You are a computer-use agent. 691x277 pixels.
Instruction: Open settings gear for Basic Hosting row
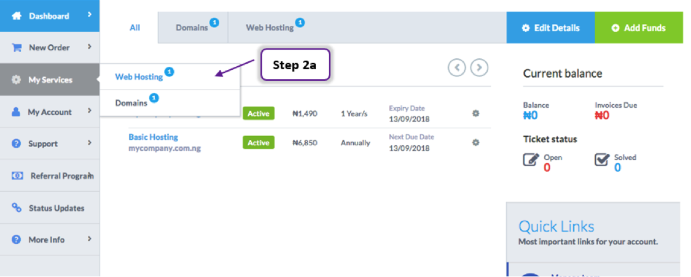(x=475, y=142)
